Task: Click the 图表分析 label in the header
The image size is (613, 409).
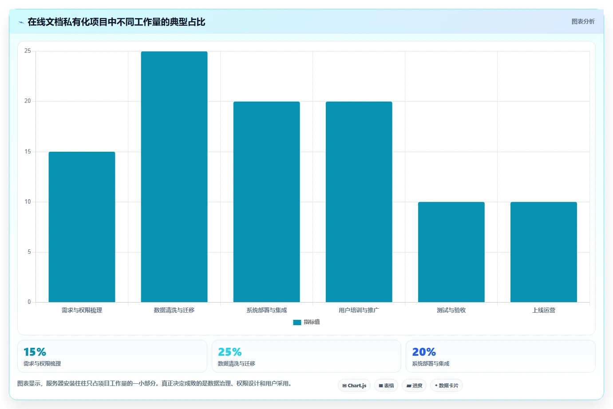Action: tap(583, 21)
